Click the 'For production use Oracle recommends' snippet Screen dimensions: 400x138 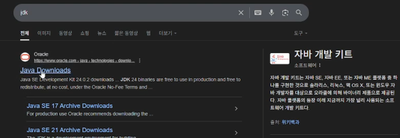(90, 114)
